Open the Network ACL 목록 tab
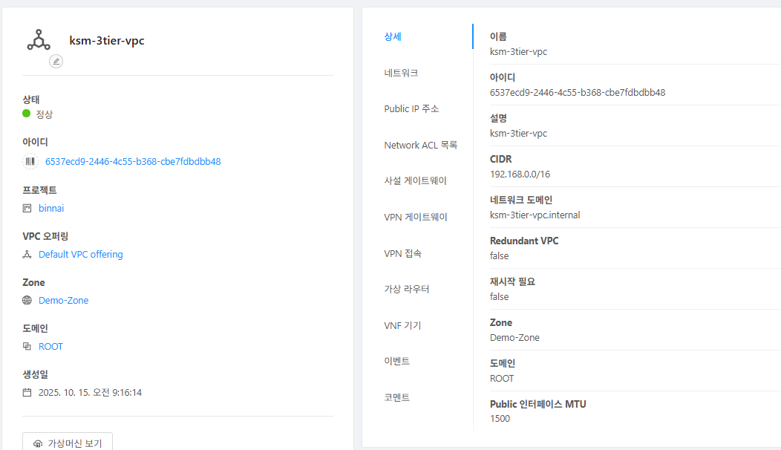781x450 pixels. click(420, 146)
